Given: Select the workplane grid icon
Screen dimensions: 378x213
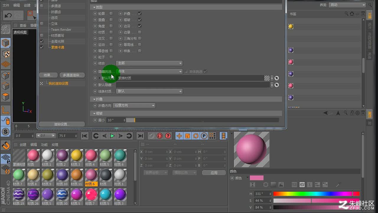Looking at the screenshot, I should 6,64.
